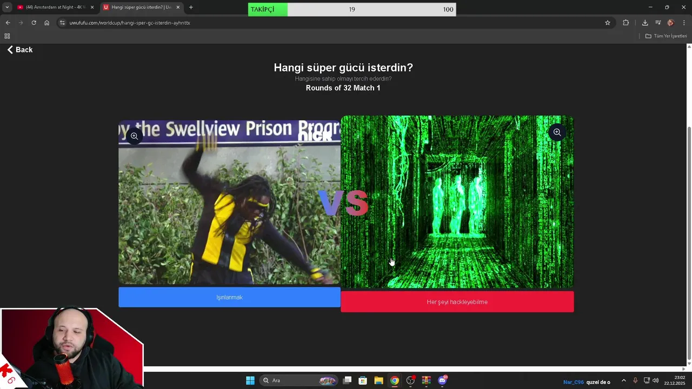Close the Amsterdam at Night tab

92,8
